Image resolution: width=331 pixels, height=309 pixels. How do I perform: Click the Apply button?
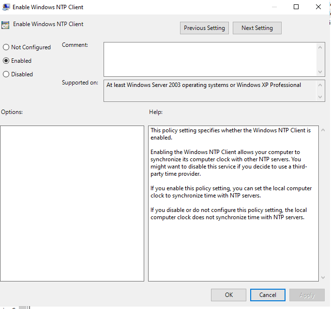tap(307, 295)
